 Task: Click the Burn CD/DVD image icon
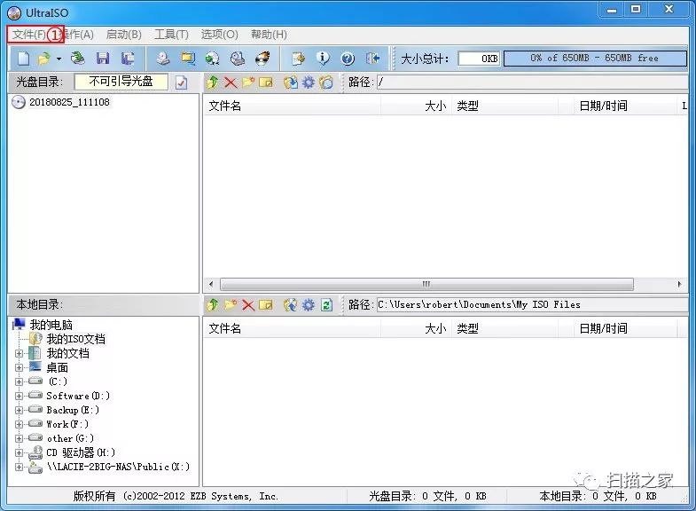click(x=262, y=59)
